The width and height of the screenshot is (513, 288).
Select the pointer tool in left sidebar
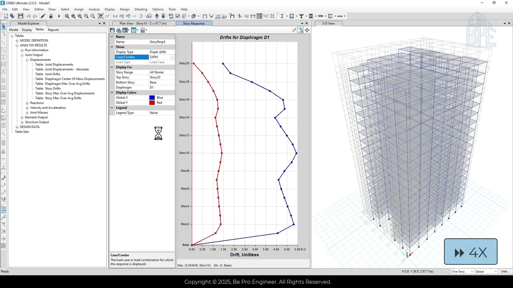pos(4,27)
